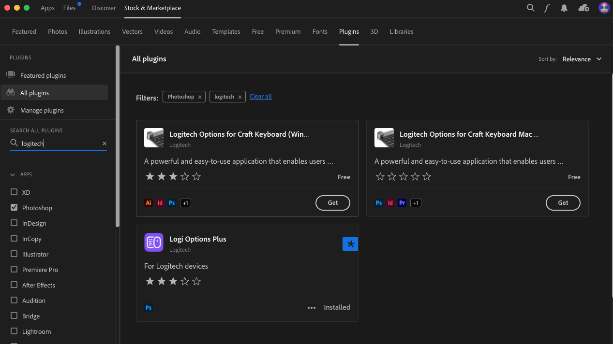
Task: Expand the +1 apps badge on the Mac plugin
Action: point(415,203)
